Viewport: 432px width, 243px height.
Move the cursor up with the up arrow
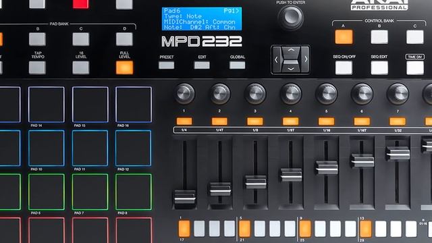[291, 51]
